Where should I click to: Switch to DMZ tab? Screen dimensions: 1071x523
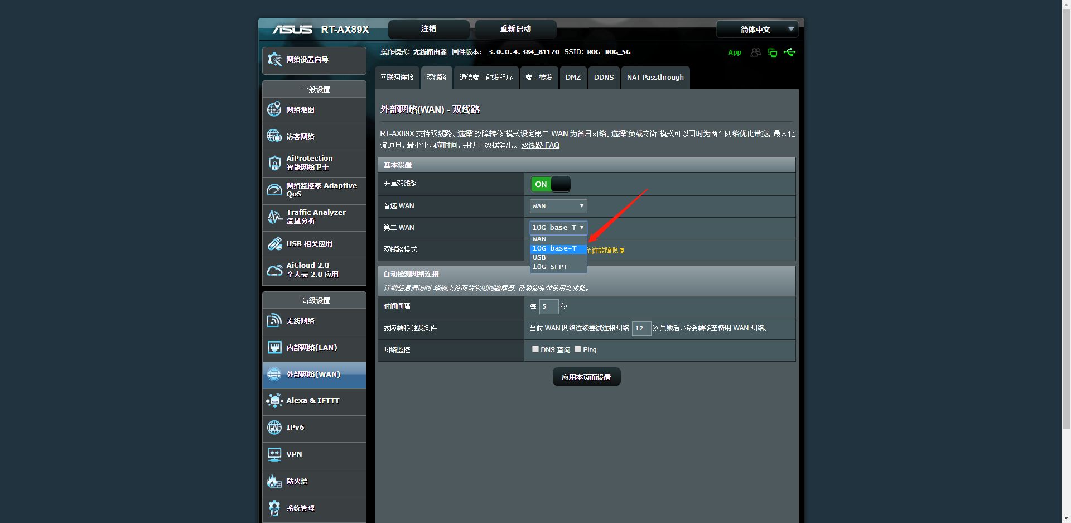point(573,78)
